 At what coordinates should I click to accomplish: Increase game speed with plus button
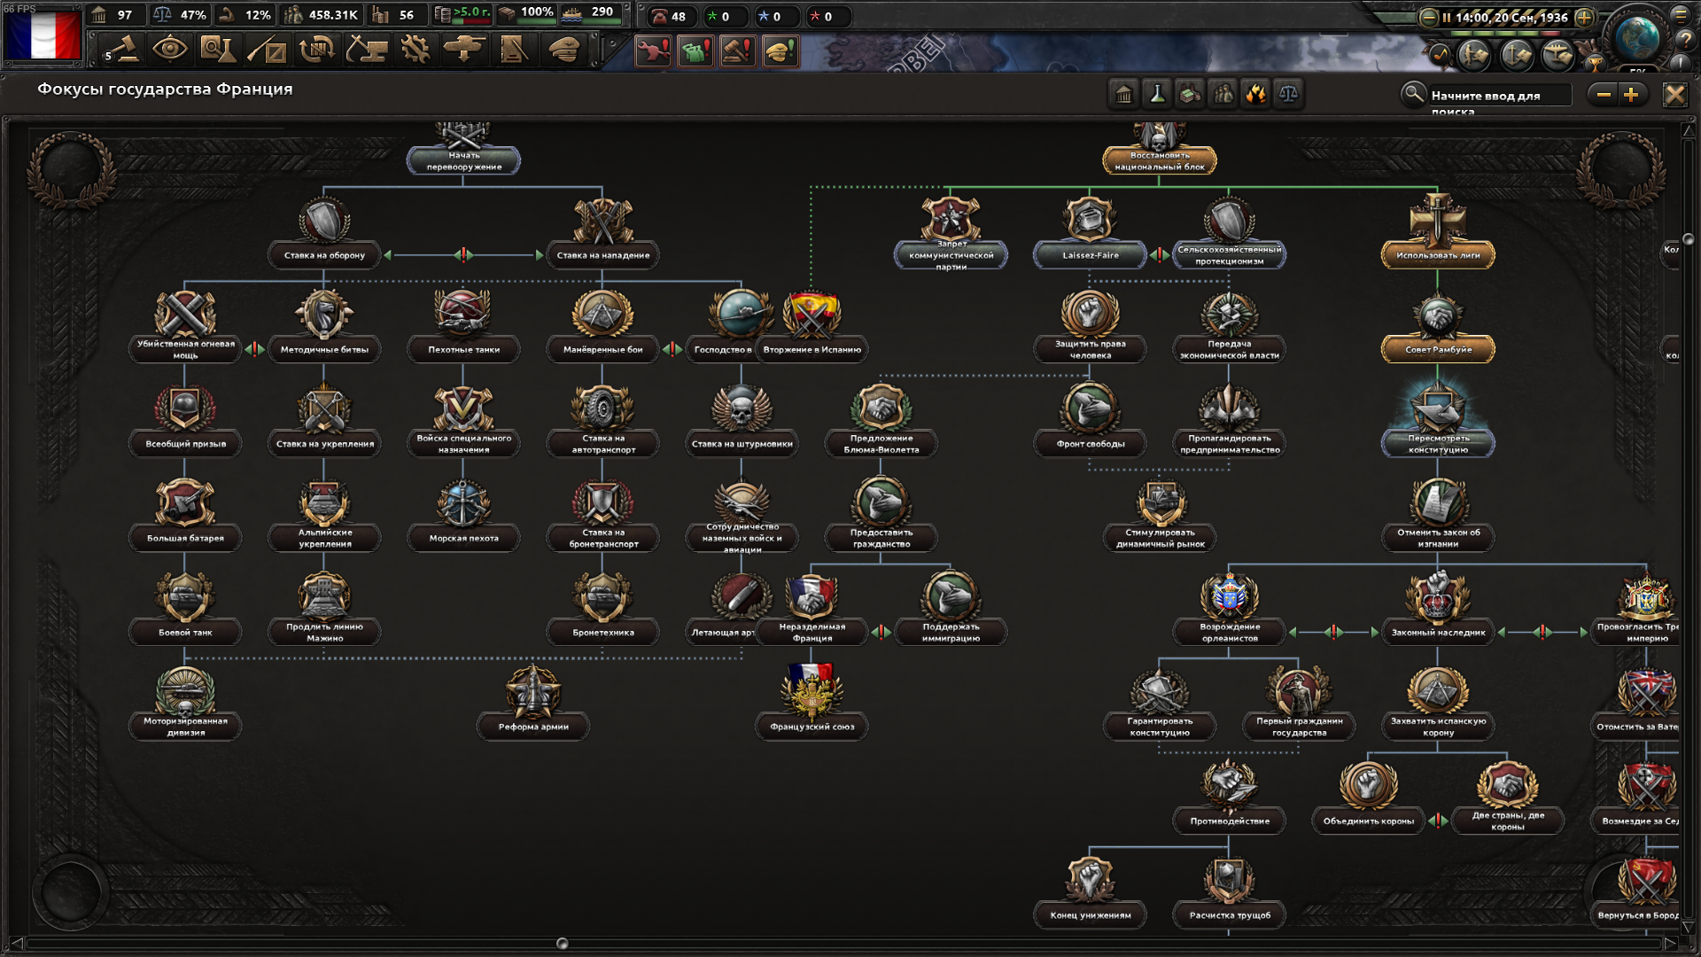pos(1584,17)
